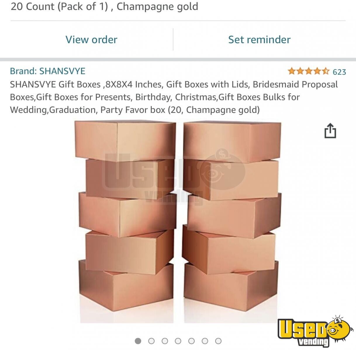Select the seventh image carousel dot
Image resolution: width=356 pixels, height=350 pixels.
tap(218, 341)
